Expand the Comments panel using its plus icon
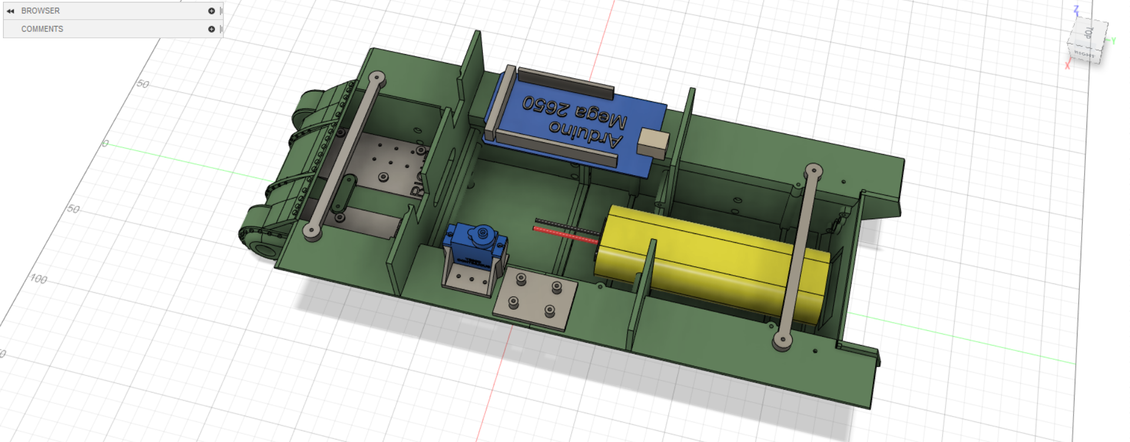Viewport: 1130px width, 442px height. (211, 29)
